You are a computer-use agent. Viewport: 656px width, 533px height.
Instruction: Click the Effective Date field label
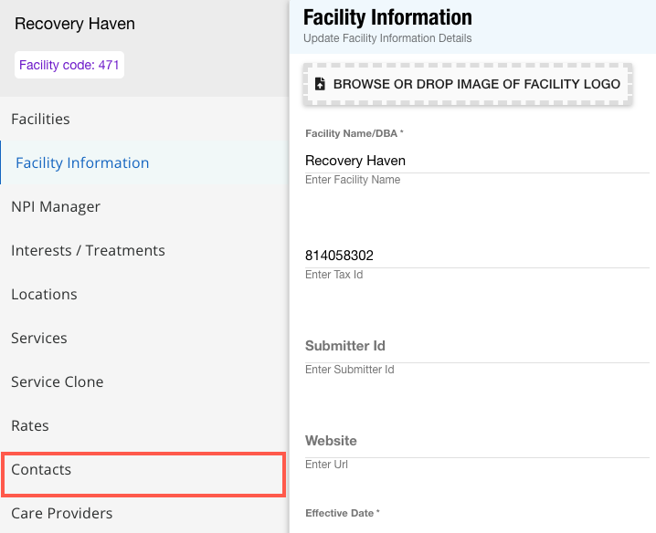coord(341,513)
